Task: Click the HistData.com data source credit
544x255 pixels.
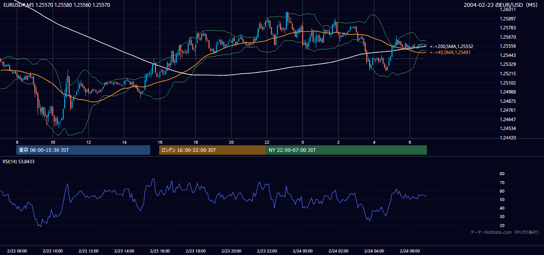Action: click(504, 232)
